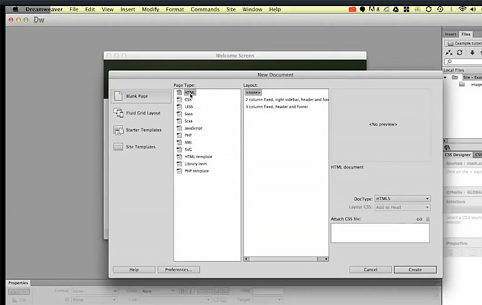Open the Example tutorial site dropdown

coord(463,43)
